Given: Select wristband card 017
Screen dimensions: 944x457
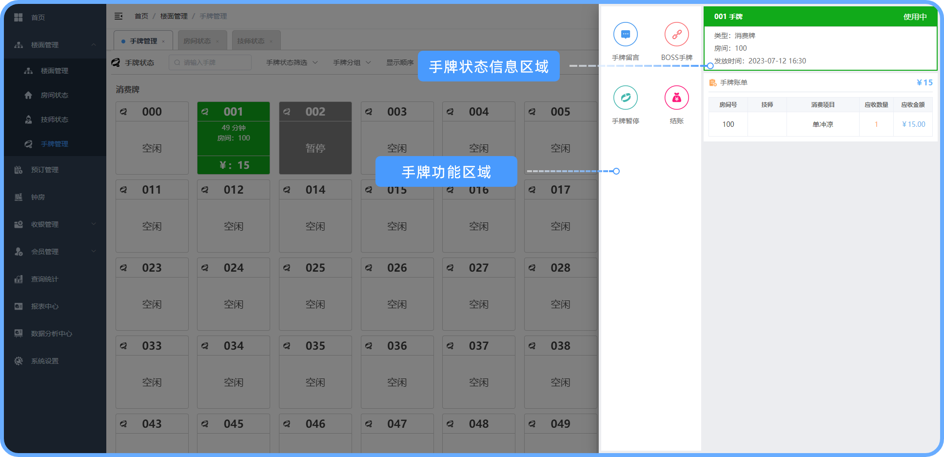Looking at the screenshot, I should pyautogui.click(x=561, y=216).
